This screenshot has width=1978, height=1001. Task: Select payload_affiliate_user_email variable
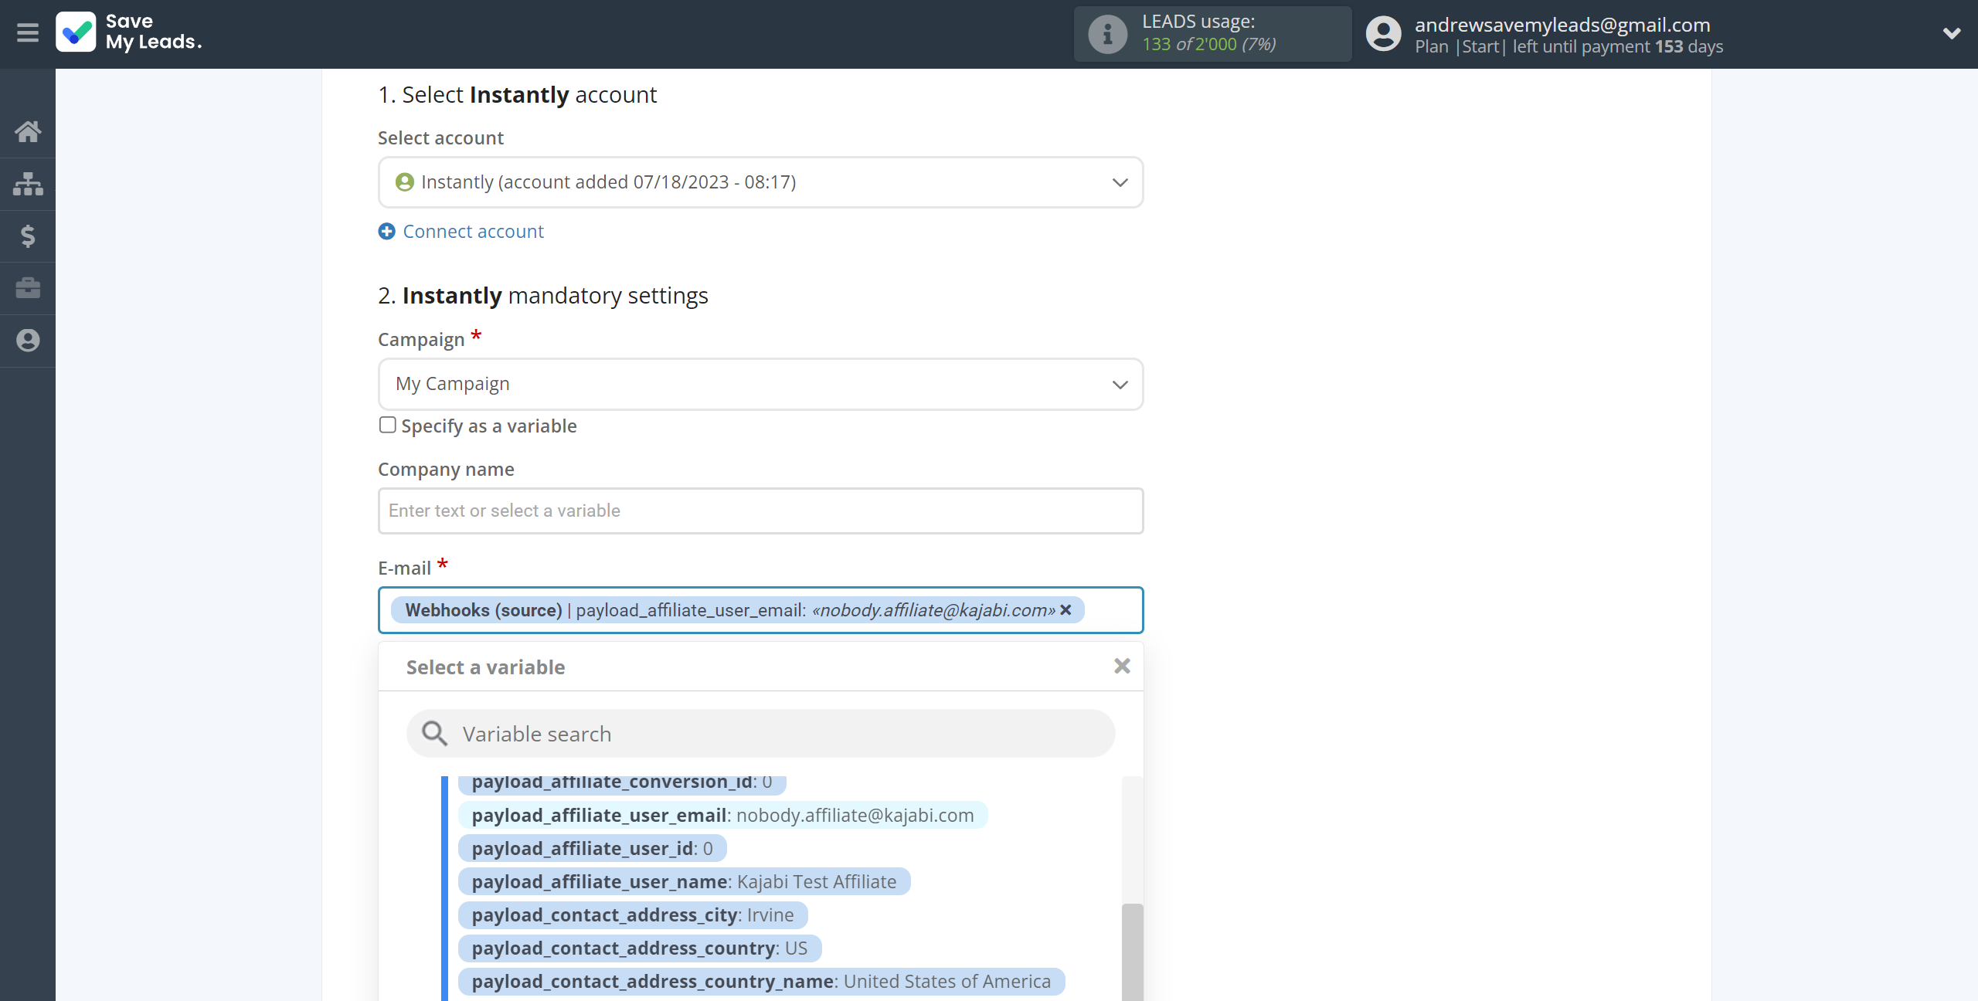[x=722, y=816]
